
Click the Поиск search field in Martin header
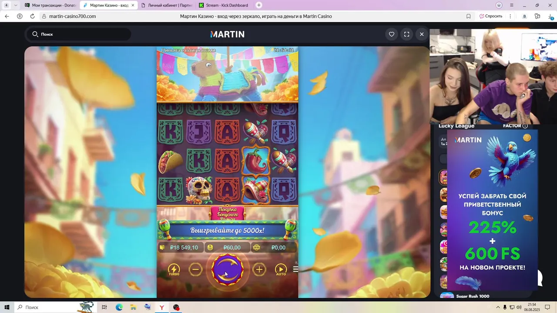[79, 34]
